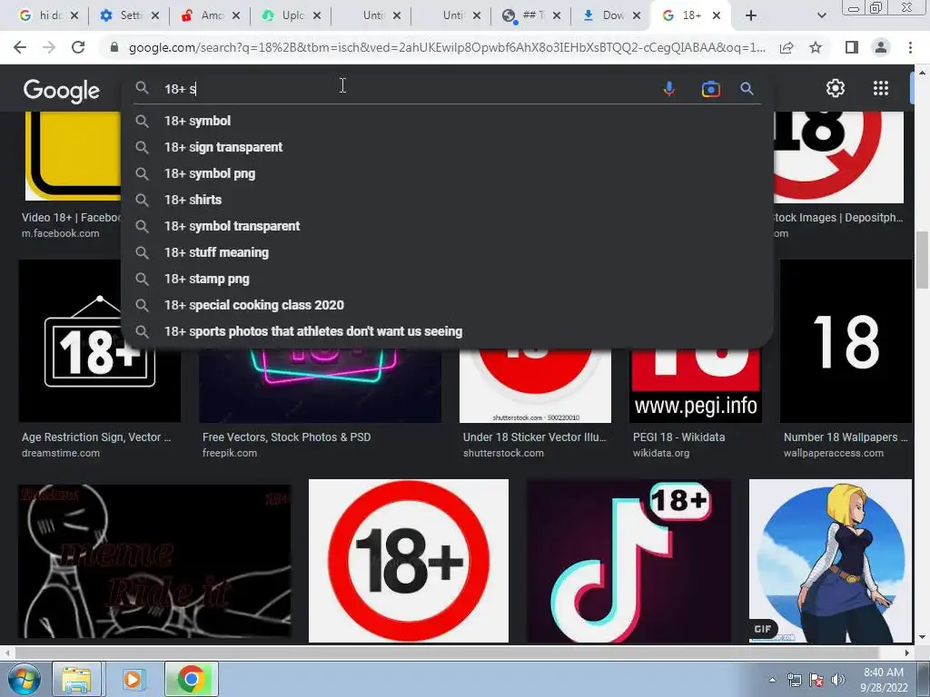Open the red circle 18+ thumbnail
This screenshot has width=930, height=697.
[x=409, y=561]
